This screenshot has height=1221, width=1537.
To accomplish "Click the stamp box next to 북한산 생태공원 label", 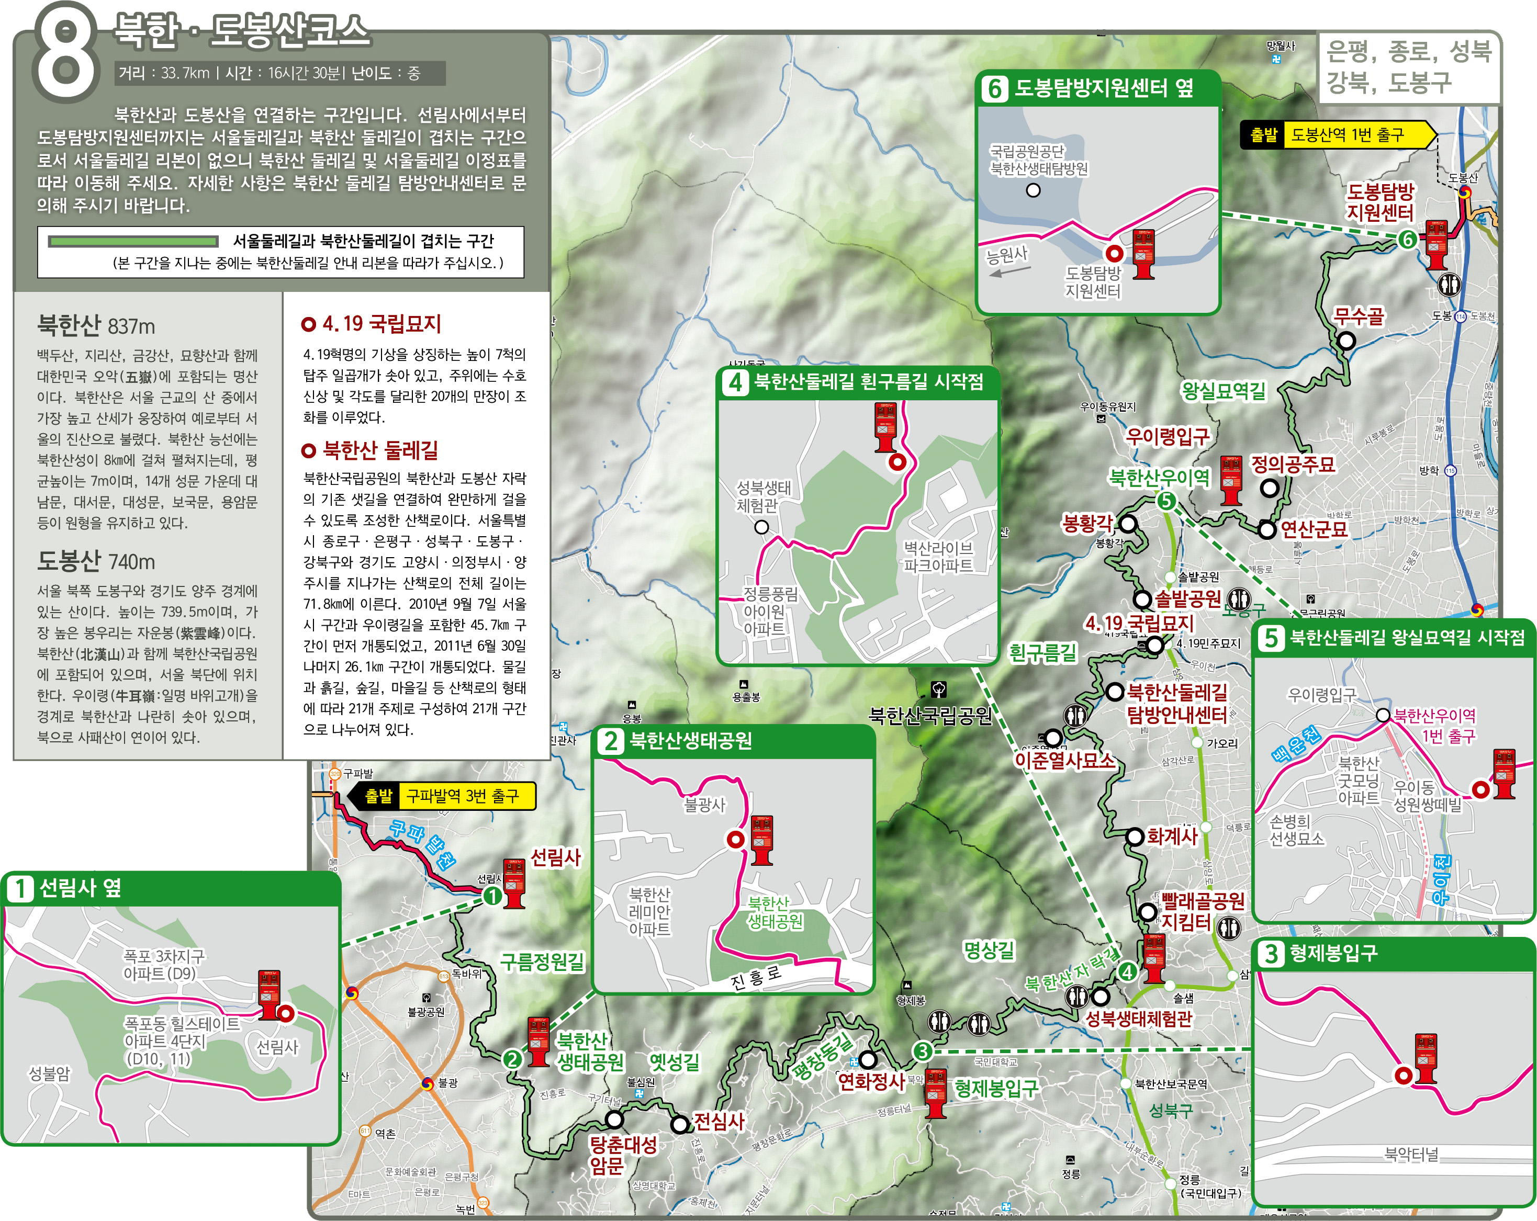I will pyautogui.click(x=538, y=1042).
